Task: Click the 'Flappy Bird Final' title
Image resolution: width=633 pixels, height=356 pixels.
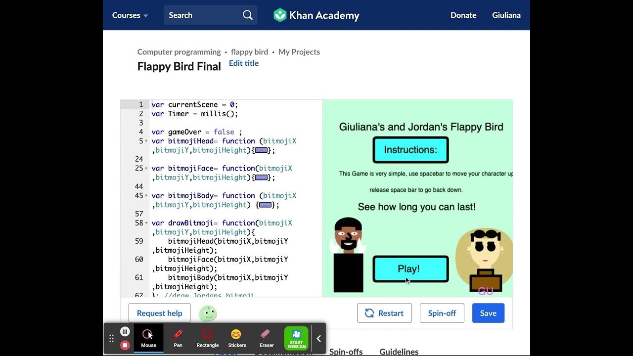Action: pyautogui.click(x=179, y=66)
